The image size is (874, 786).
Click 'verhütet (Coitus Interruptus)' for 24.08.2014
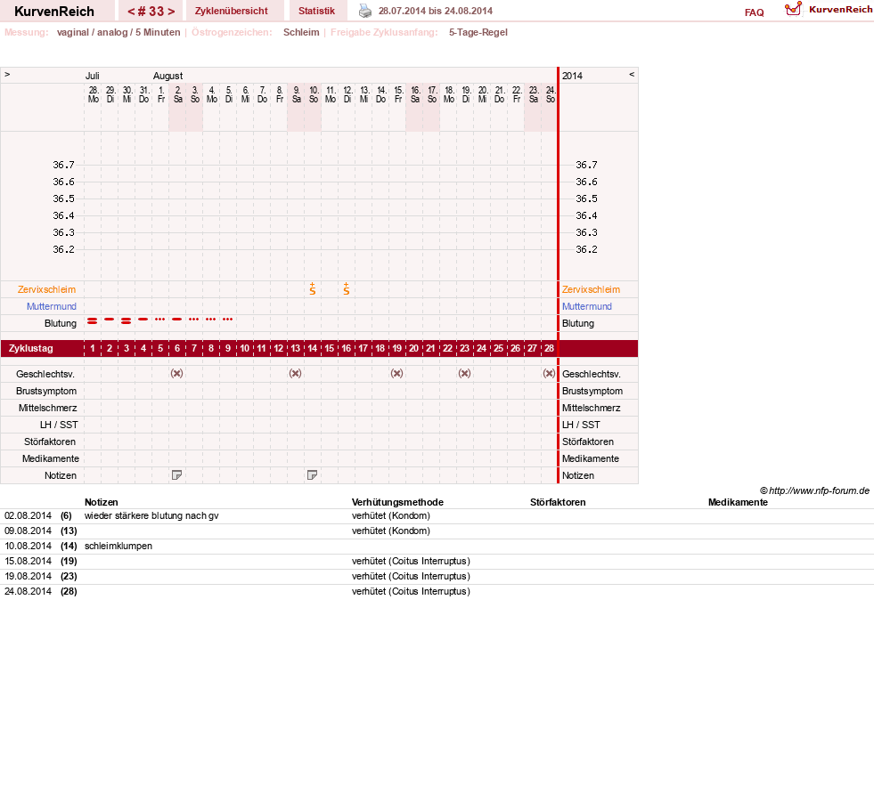pyautogui.click(x=411, y=591)
